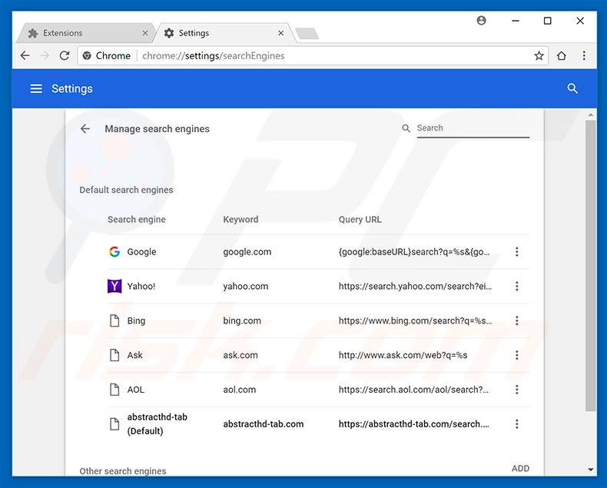Select the Yahoo! search engine name

(141, 286)
